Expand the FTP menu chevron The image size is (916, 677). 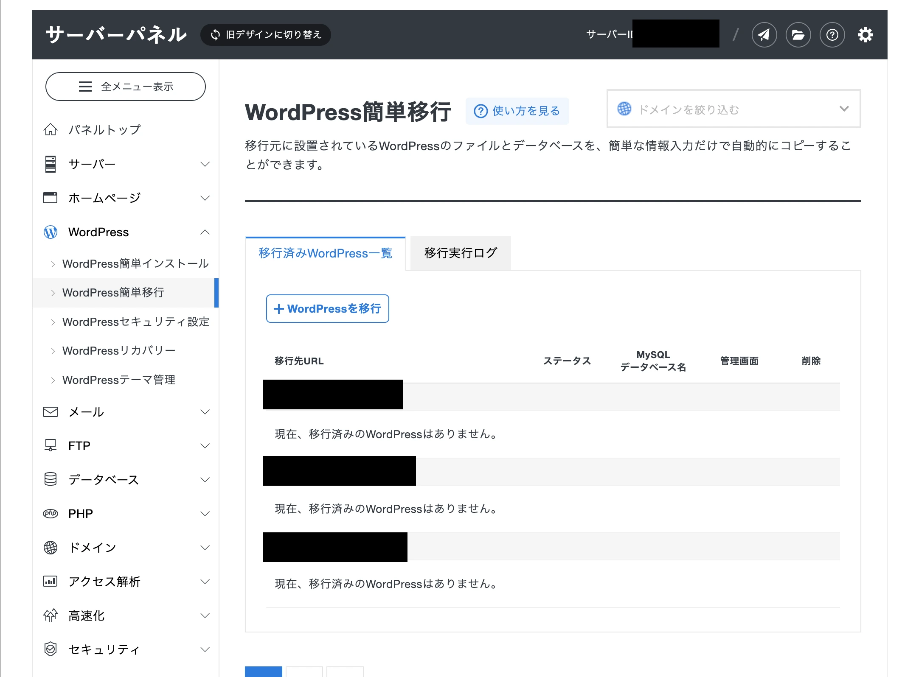205,446
